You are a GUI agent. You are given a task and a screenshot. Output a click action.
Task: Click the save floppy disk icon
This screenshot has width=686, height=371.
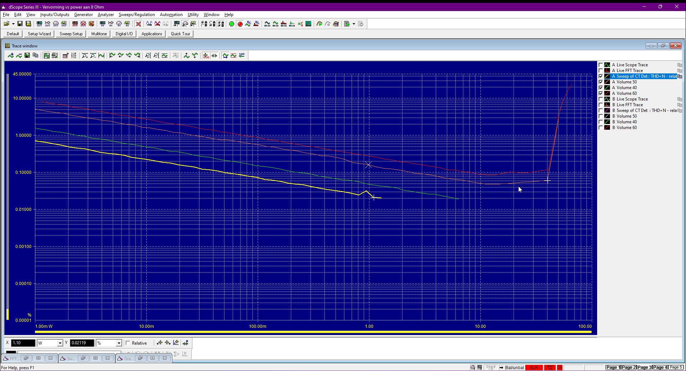click(20, 24)
